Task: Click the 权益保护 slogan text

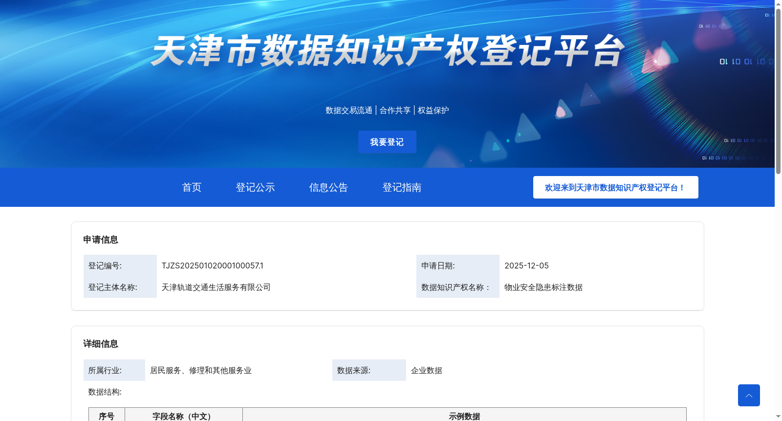Action: pyautogui.click(x=433, y=111)
